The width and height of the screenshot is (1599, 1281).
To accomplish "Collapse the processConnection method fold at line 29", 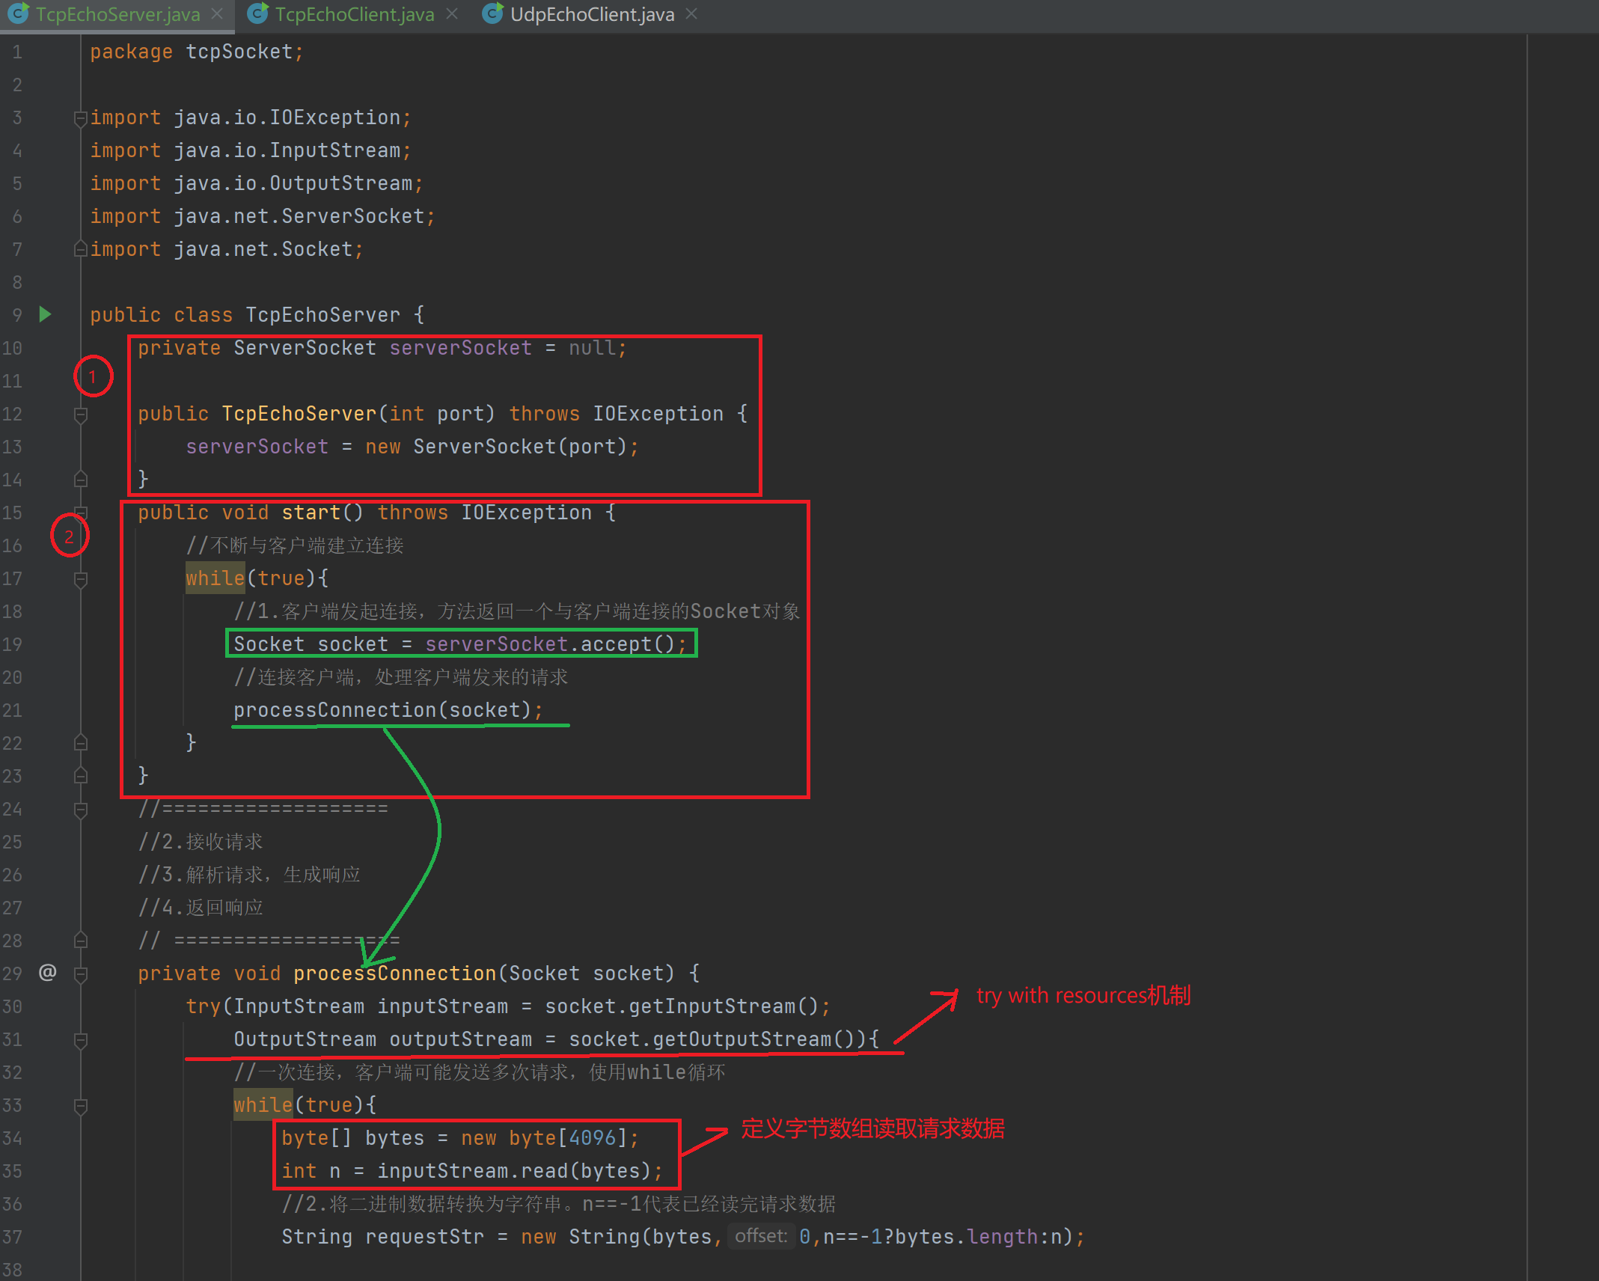I will click(81, 973).
